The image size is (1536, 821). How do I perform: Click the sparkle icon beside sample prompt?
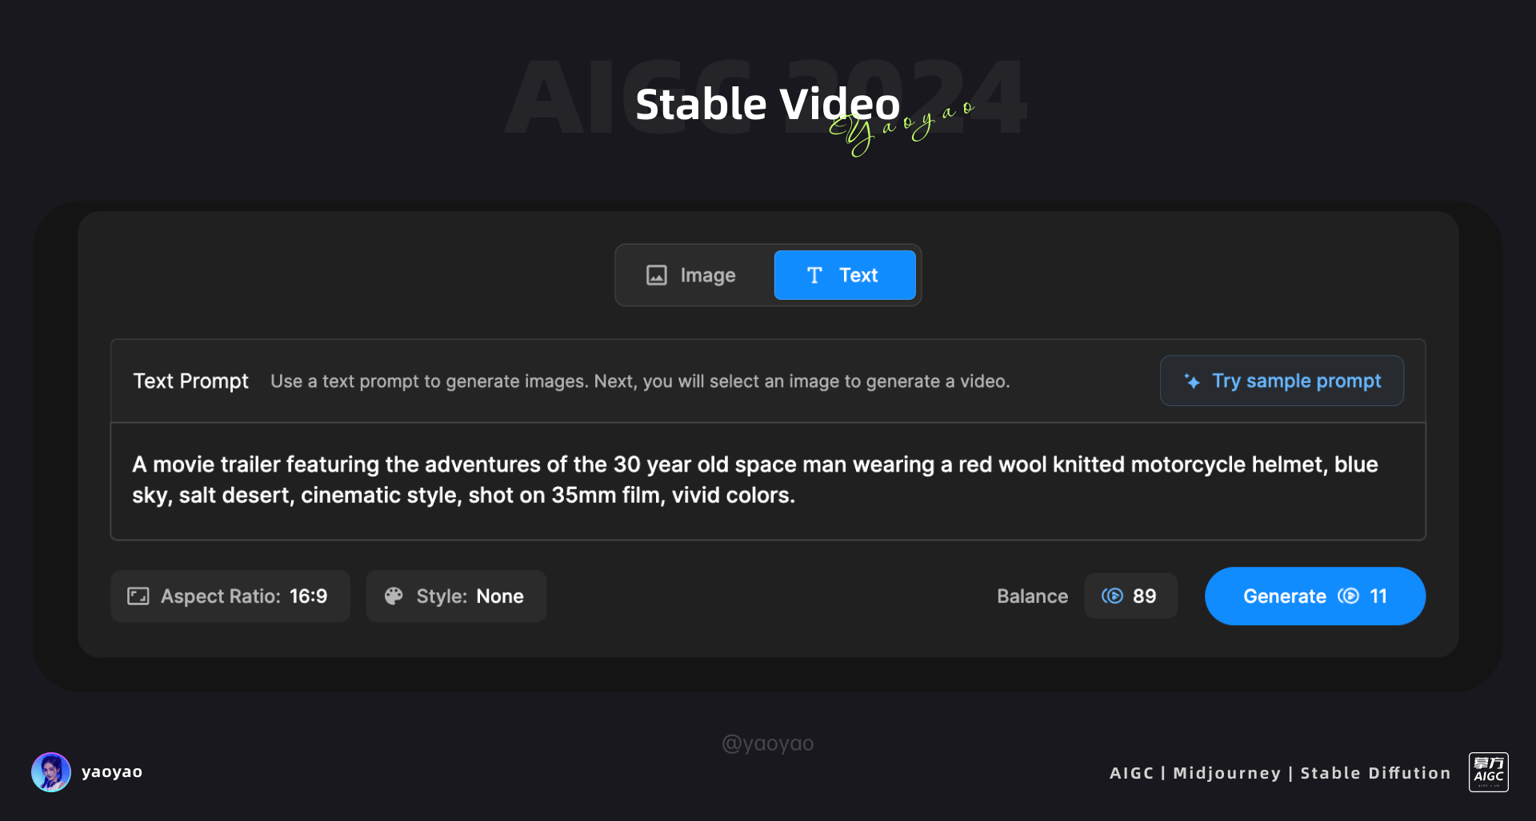coord(1192,381)
